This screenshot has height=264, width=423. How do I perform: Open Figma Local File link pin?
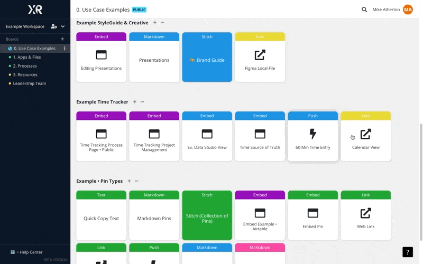tap(260, 57)
